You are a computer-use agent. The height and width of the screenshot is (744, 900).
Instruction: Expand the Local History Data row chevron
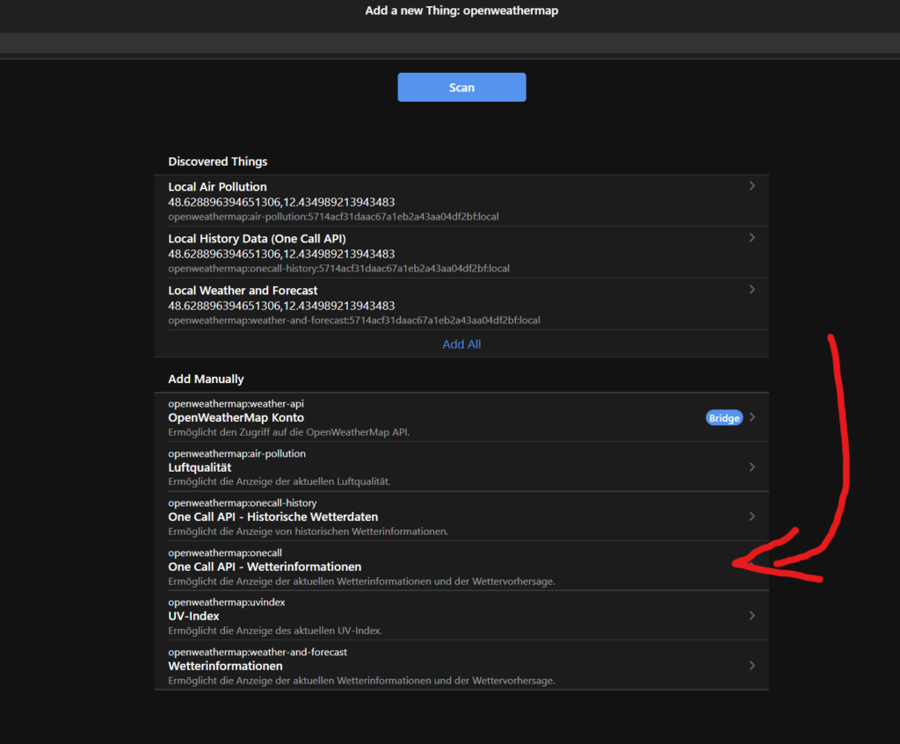[x=752, y=237]
